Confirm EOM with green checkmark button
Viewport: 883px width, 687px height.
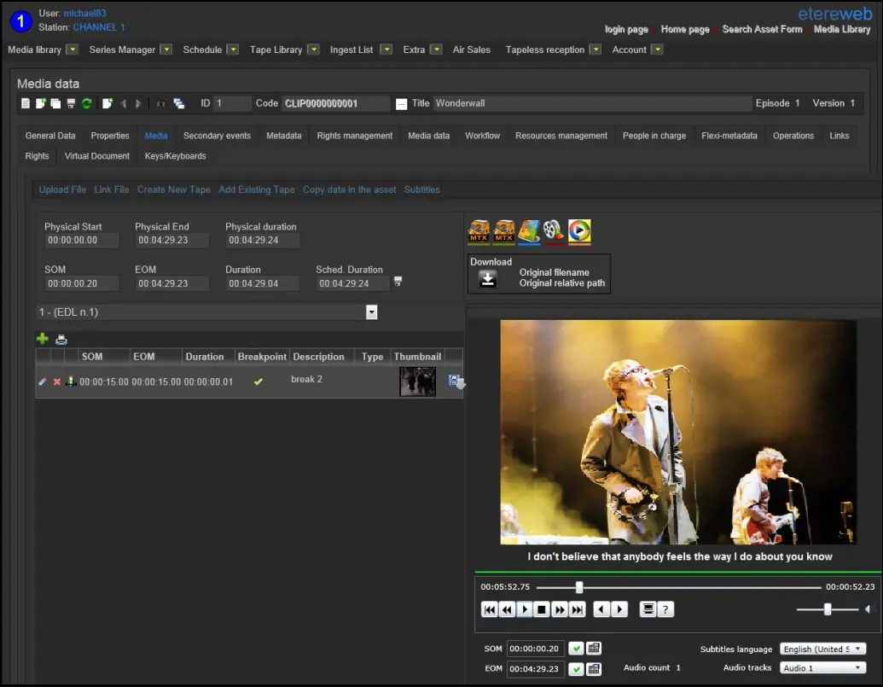pos(576,669)
